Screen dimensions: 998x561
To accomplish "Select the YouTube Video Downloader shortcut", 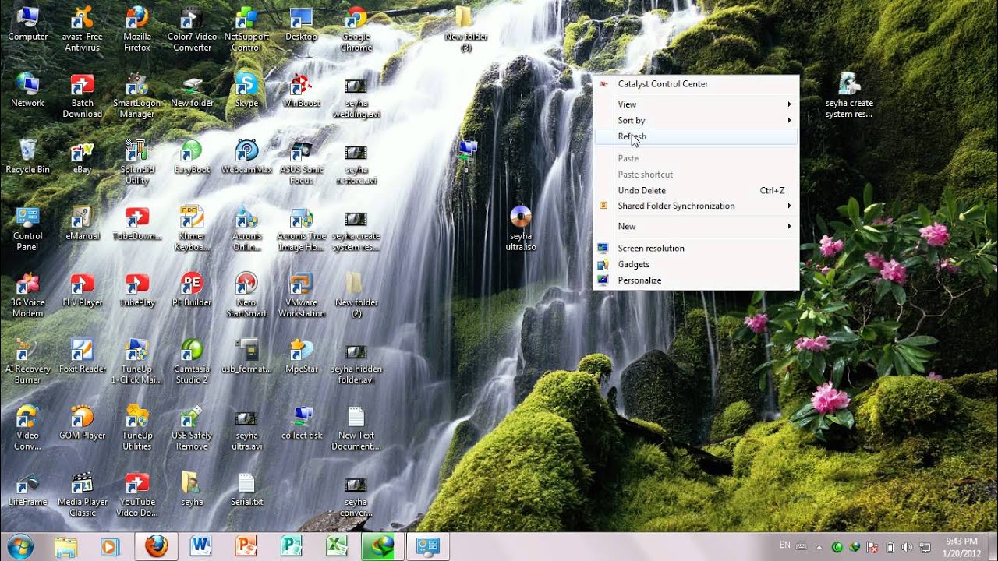I will pos(137,494).
